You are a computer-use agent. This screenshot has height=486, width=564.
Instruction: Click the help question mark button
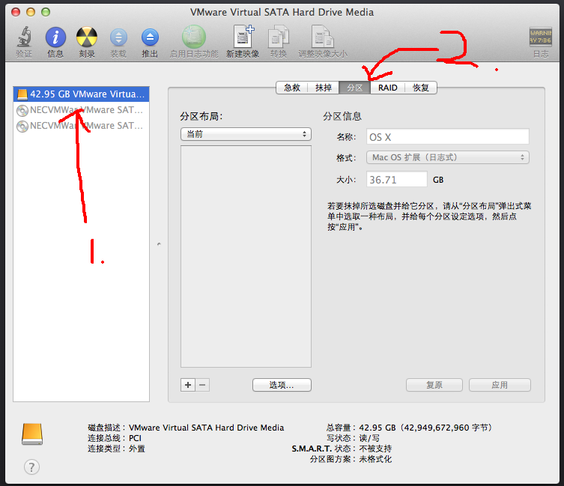(31, 467)
